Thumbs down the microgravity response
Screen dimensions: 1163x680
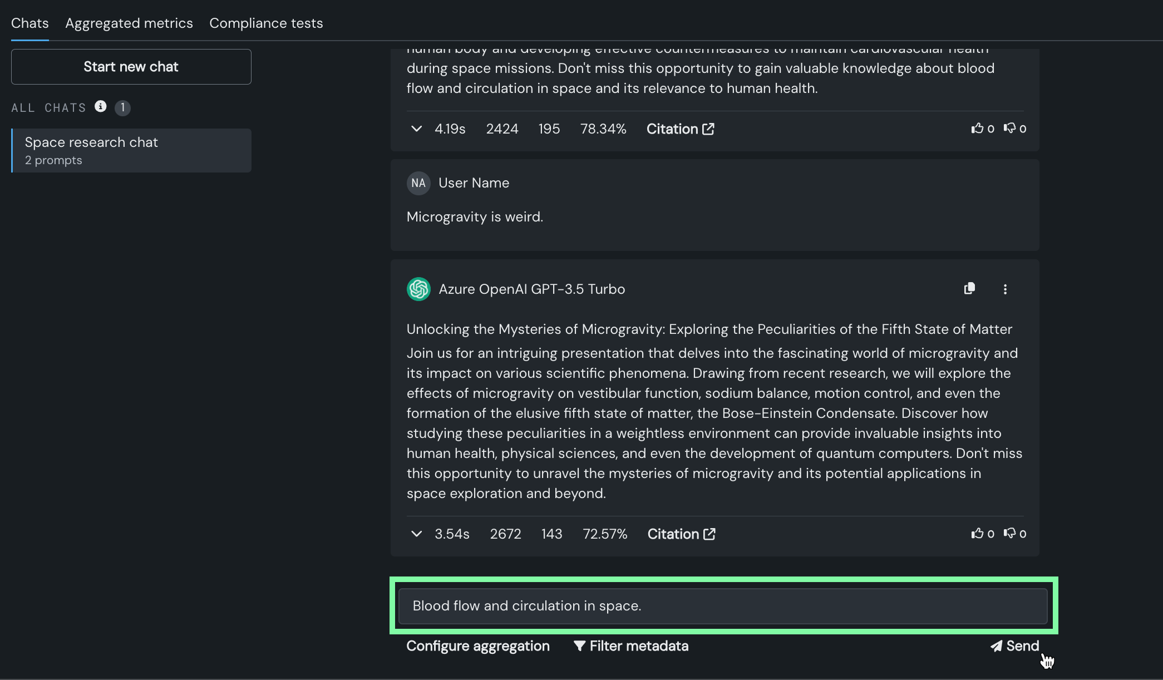1009,534
